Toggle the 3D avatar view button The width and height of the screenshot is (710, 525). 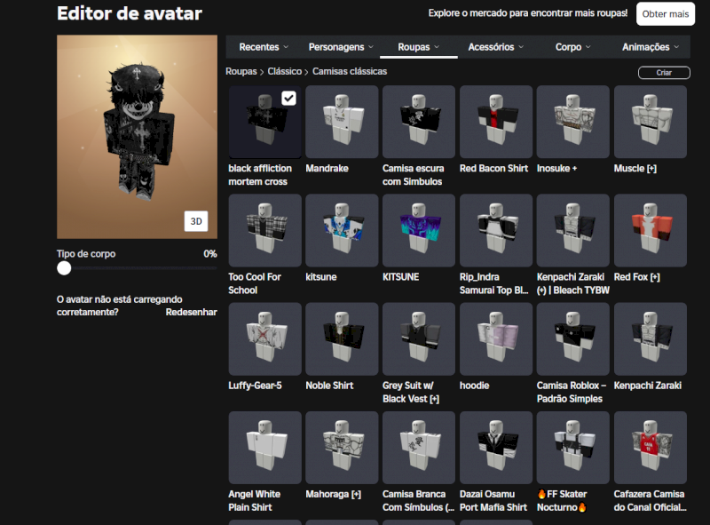[x=195, y=221]
